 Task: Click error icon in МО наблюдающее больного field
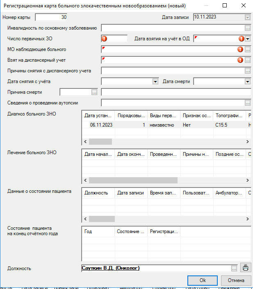[x=240, y=49]
